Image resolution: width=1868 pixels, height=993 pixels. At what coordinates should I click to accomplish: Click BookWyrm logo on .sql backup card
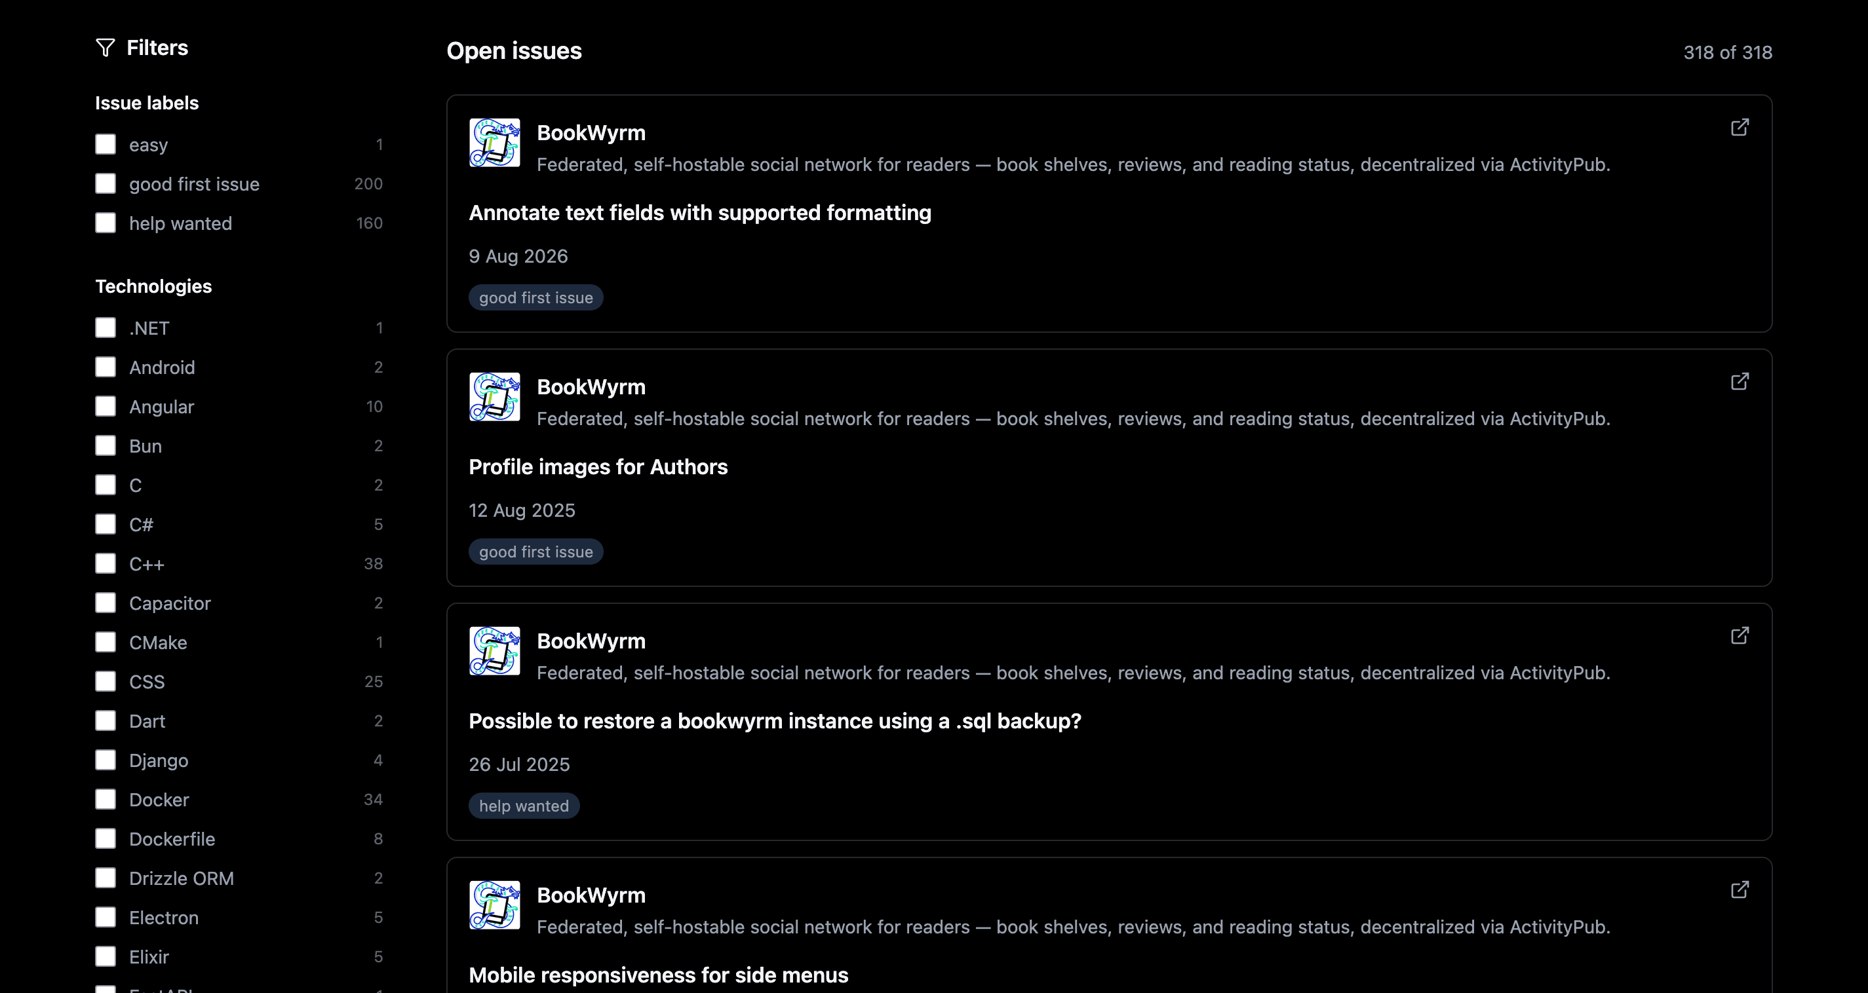click(x=495, y=651)
